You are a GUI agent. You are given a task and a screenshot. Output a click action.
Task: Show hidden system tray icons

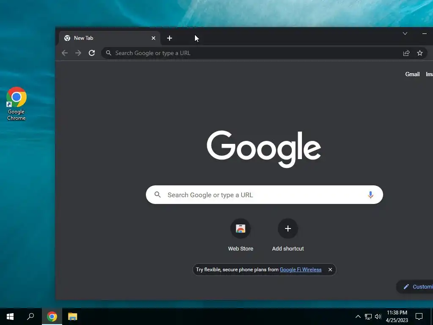[358, 317]
